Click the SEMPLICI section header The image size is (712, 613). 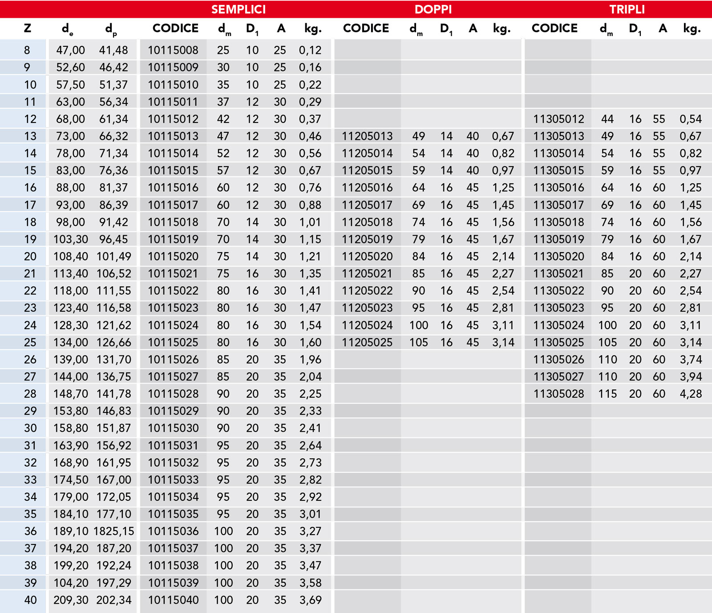[238, 9]
